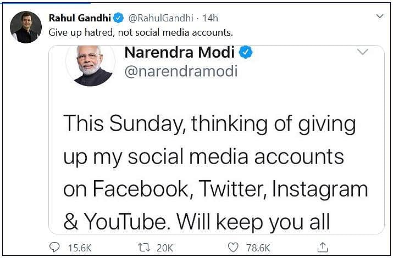The height and width of the screenshot is (258, 393).
Task: Click Narendra Modi's blue verified badge
Action: pyautogui.click(x=247, y=53)
